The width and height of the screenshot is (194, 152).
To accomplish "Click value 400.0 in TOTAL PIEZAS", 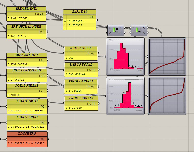I will click(15, 95).
